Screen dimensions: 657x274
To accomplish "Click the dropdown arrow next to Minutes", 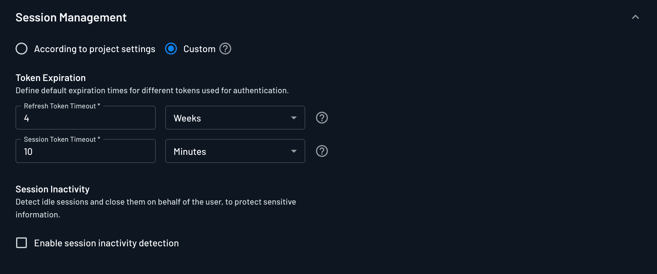I will 294,151.
